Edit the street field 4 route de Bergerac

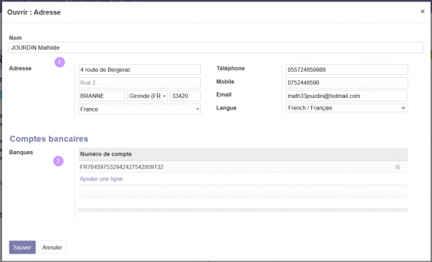click(140, 70)
